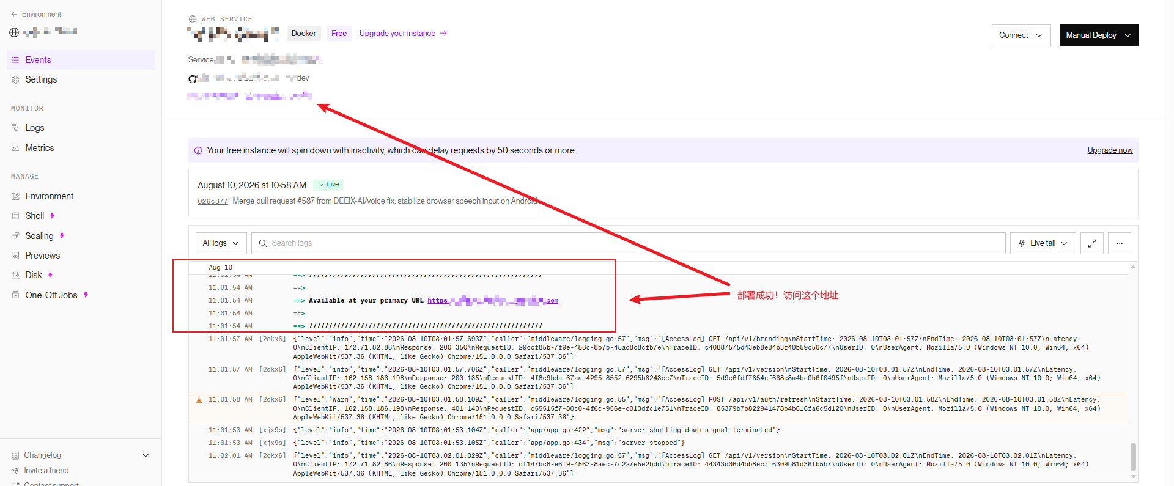Open the Manual Deploy dropdown
Viewport: 1174px width, 486px height.
pos(1099,35)
